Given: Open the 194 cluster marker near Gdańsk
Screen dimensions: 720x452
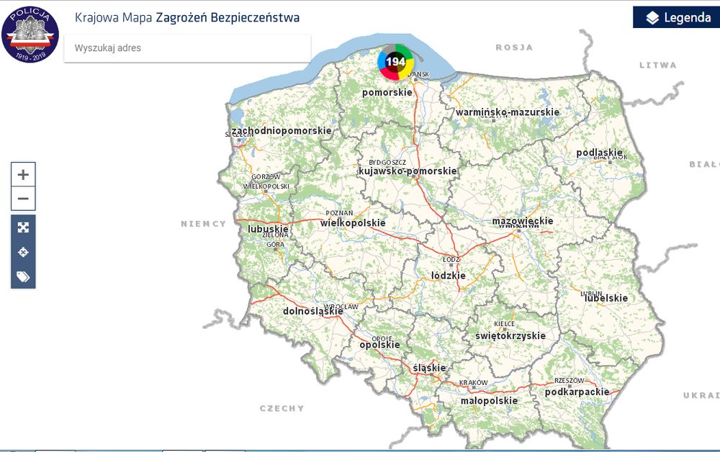Looking at the screenshot, I should click(x=395, y=62).
